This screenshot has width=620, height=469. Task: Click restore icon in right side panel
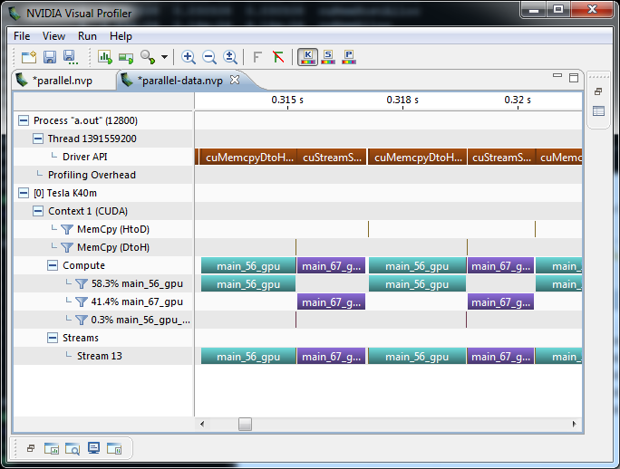point(598,91)
